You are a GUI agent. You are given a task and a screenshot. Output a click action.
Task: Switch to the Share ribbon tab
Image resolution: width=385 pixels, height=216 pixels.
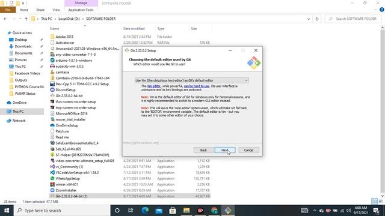click(40, 10)
